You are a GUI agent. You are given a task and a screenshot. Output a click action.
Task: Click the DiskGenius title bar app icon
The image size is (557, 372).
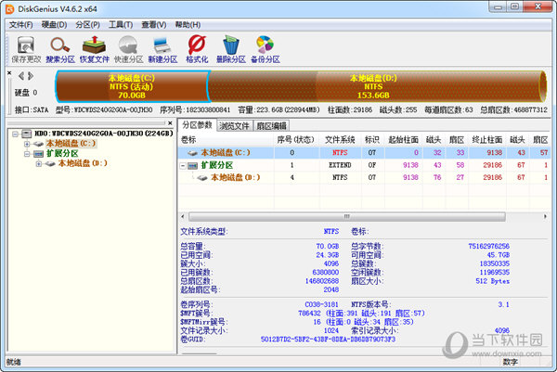pyautogui.click(x=9, y=8)
